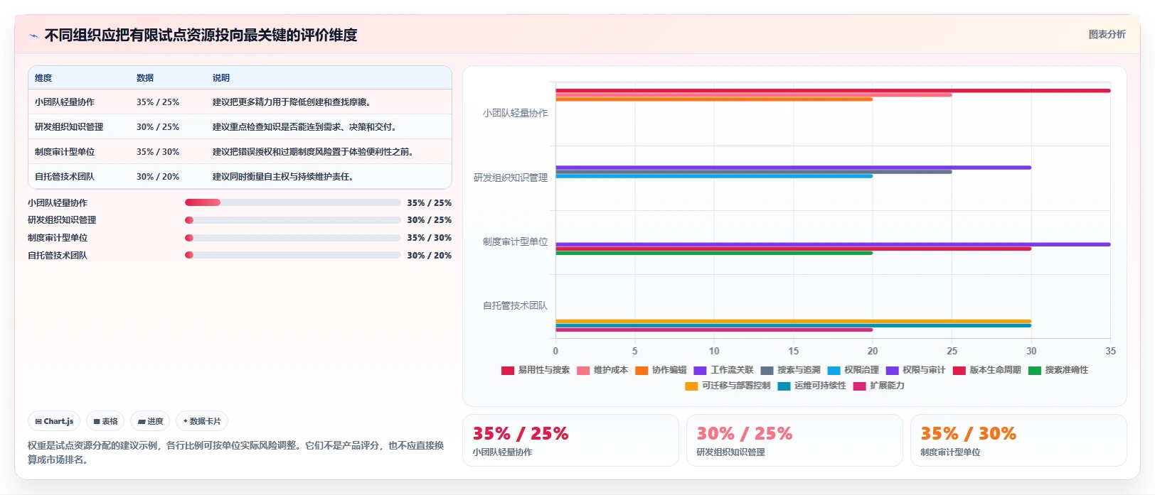Click the 30% / 20% cell in the table
The width and height of the screenshot is (1155, 495).
[158, 177]
